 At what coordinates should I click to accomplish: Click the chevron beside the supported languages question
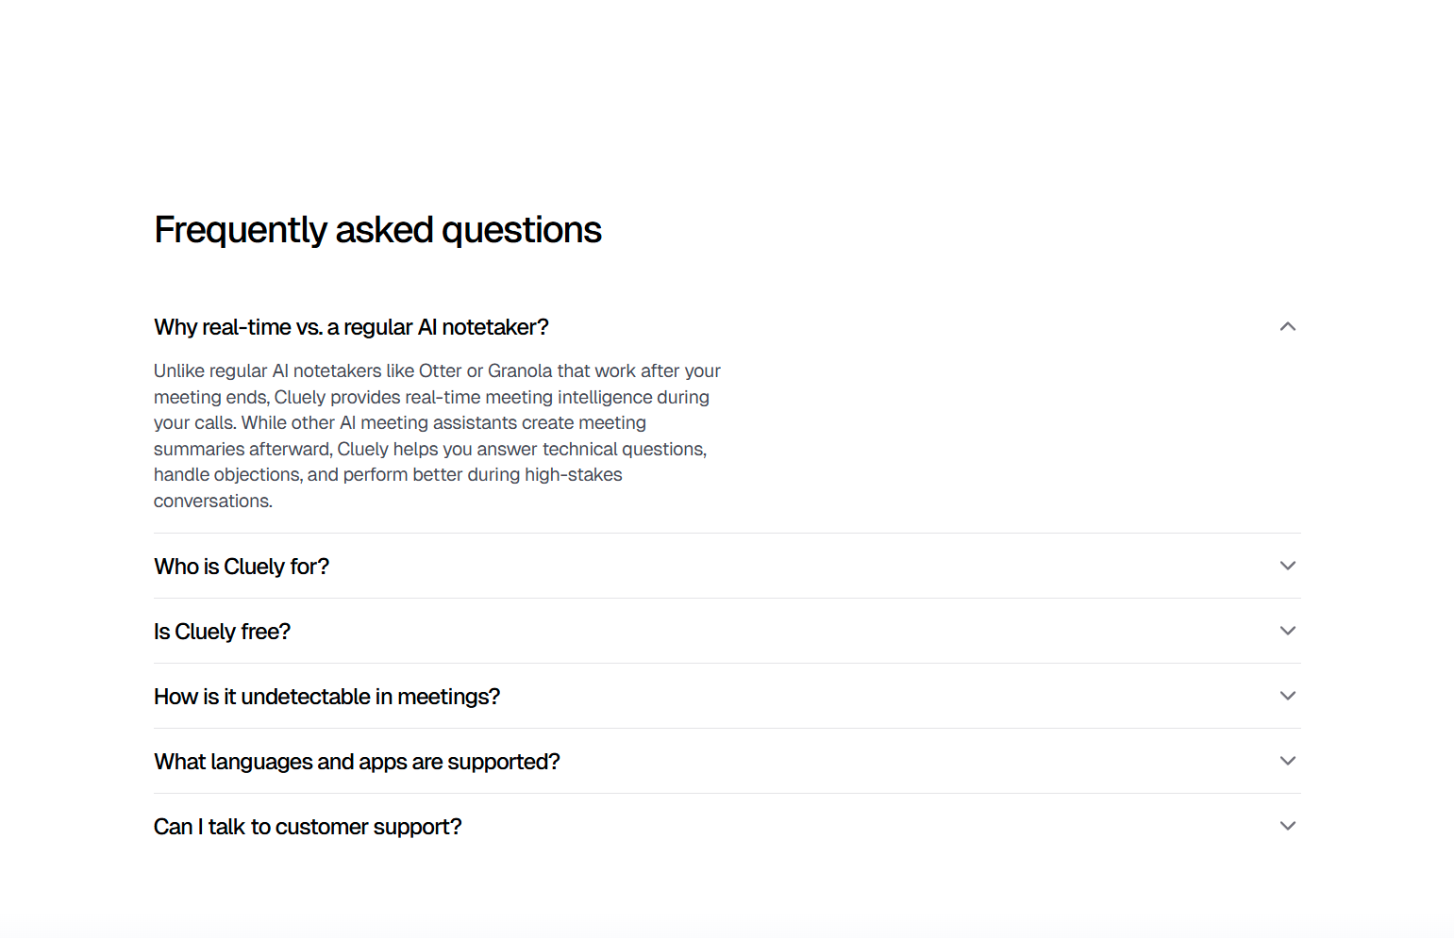[x=1288, y=761]
